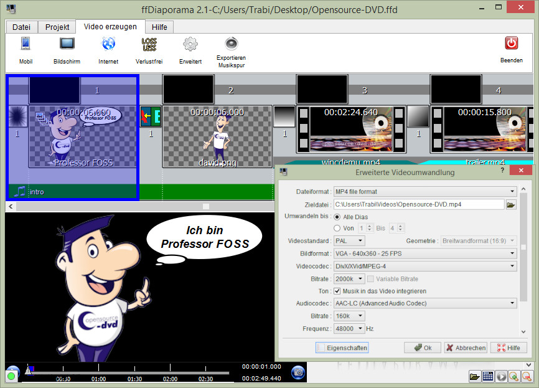Select the Von range radio button
The image size is (539, 388).
coord(337,229)
